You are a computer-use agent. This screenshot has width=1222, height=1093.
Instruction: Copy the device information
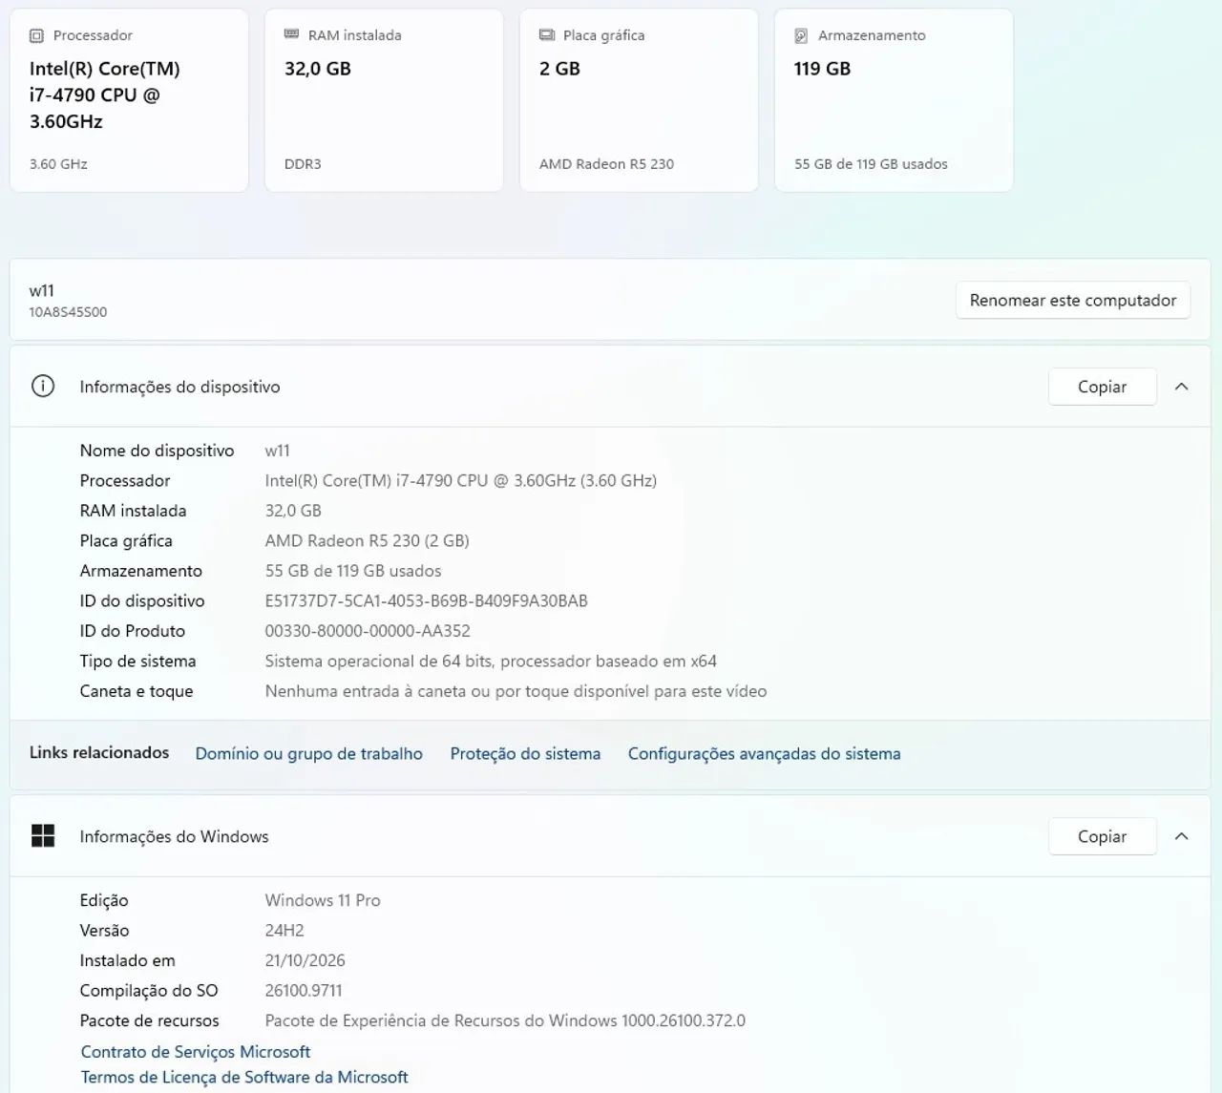coord(1103,387)
